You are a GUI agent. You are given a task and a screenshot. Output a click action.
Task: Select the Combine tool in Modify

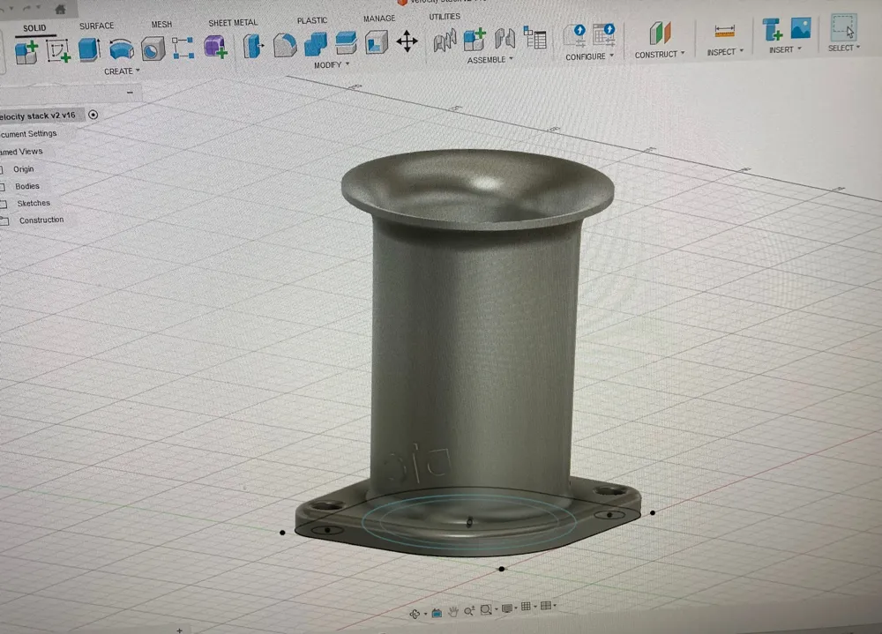(316, 44)
